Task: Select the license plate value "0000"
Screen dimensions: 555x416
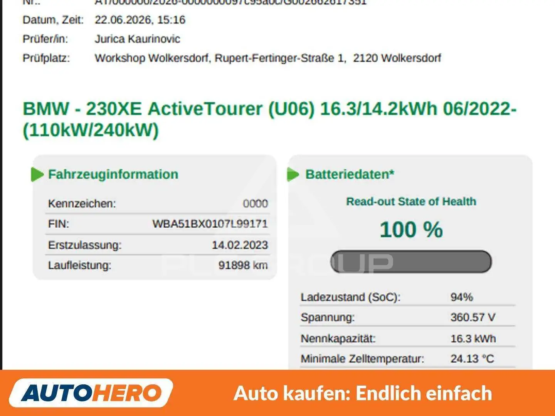Action: (x=255, y=203)
